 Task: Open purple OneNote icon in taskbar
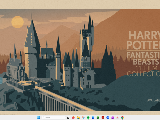tap(113, 118)
